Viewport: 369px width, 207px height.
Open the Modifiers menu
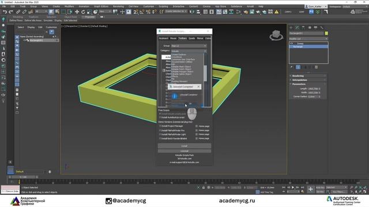69,6
